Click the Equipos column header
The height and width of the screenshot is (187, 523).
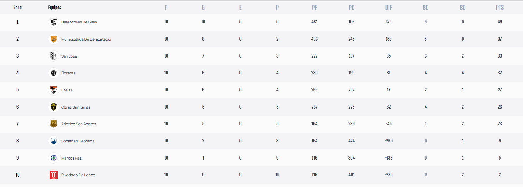click(x=54, y=8)
